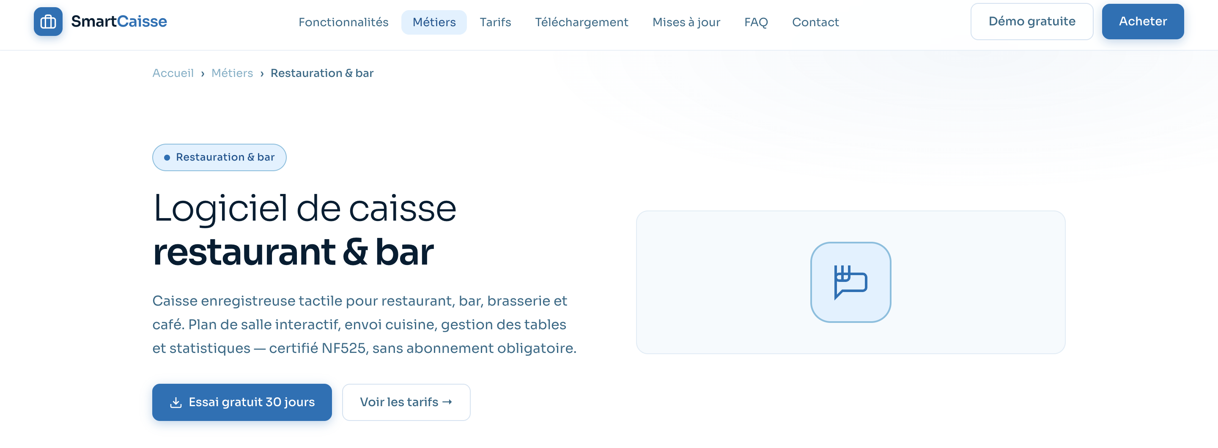Click the Voir les tarifs button

[x=406, y=402]
